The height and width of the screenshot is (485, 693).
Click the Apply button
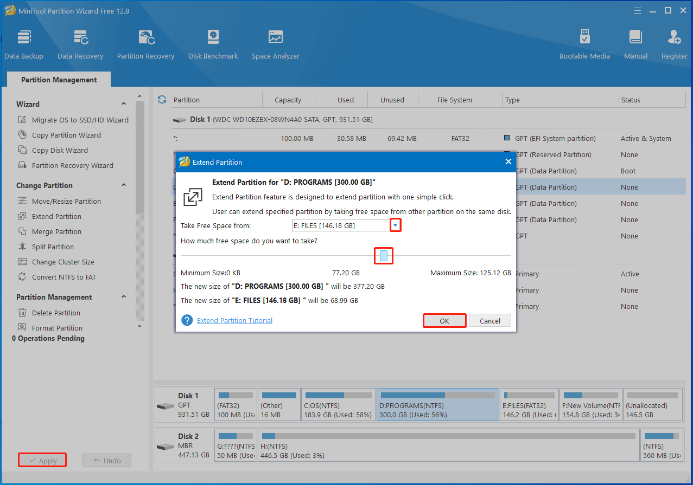tap(42, 461)
